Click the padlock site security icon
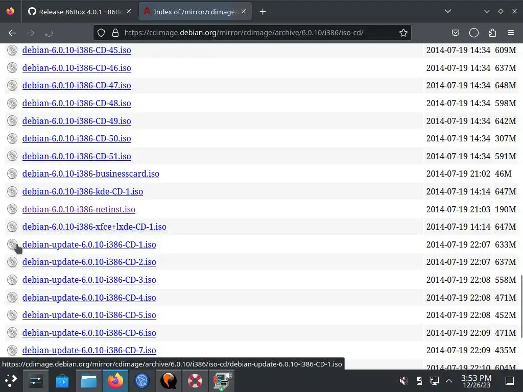Screen dimensions: 523x392 tap(115, 33)
